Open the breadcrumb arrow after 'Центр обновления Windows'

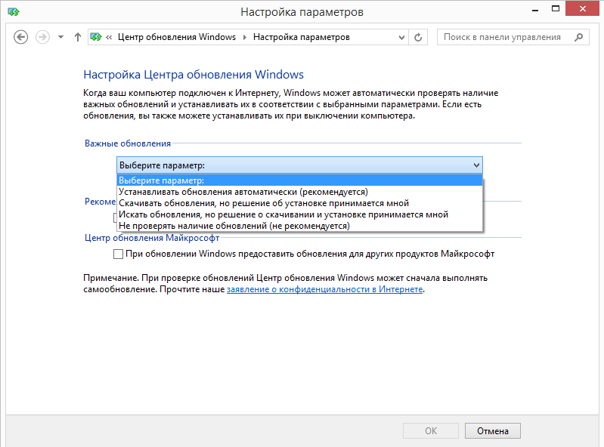244,37
